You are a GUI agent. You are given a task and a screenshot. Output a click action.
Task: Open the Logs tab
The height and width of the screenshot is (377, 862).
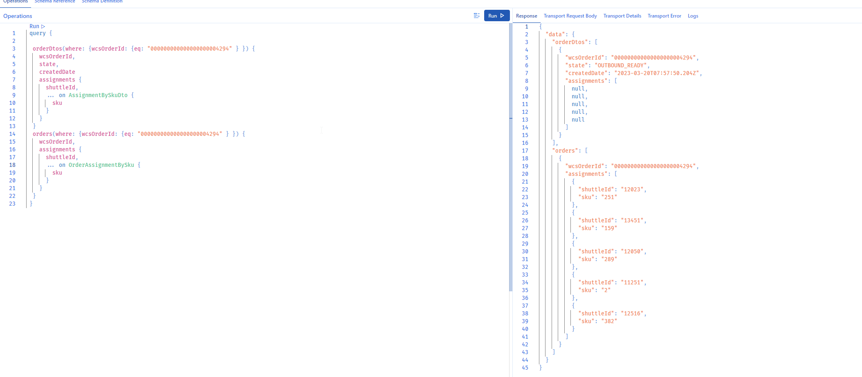[693, 16]
